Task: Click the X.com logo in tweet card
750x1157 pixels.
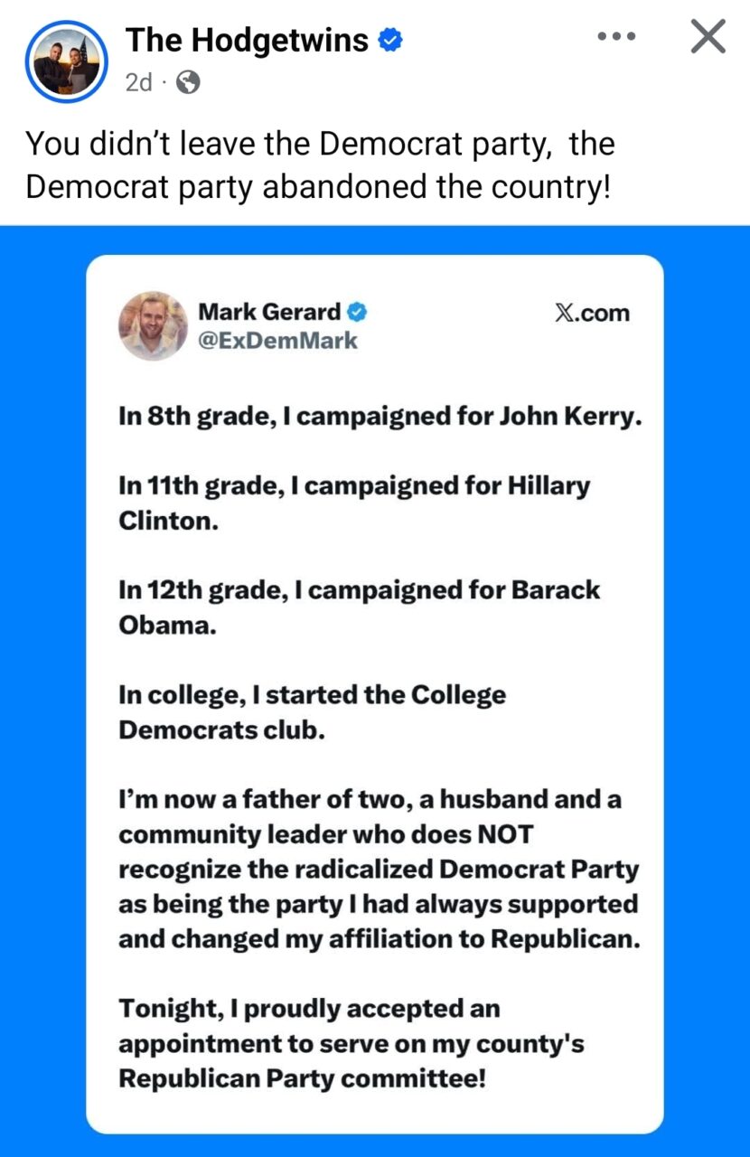Action: click(x=591, y=314)
